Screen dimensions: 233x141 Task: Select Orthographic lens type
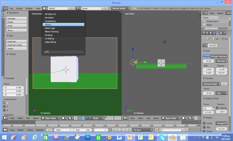point(214,57)
